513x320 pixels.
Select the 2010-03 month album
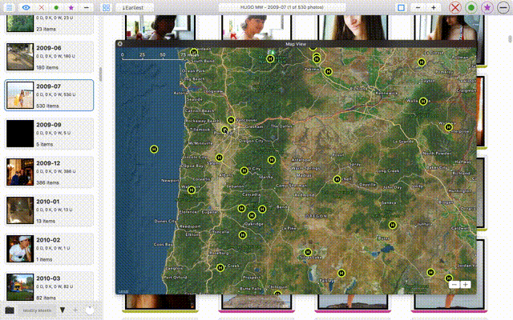point(49,286)
